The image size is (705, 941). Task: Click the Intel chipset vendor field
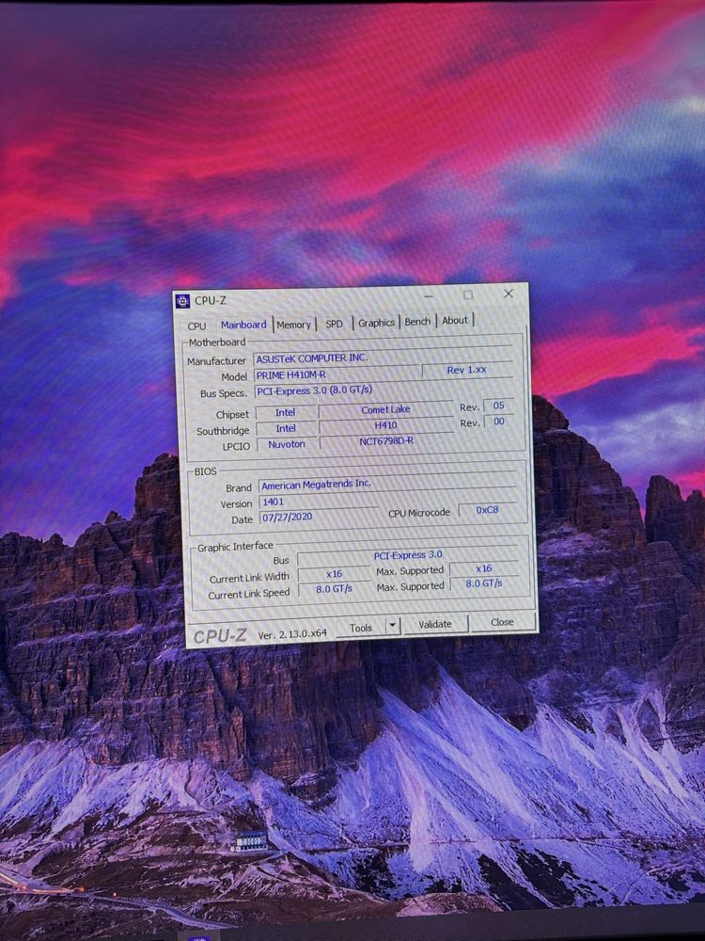tap(286, 413)
